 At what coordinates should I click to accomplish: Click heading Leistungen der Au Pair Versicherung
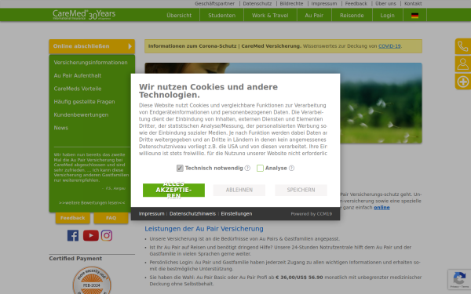coord(204,229)
